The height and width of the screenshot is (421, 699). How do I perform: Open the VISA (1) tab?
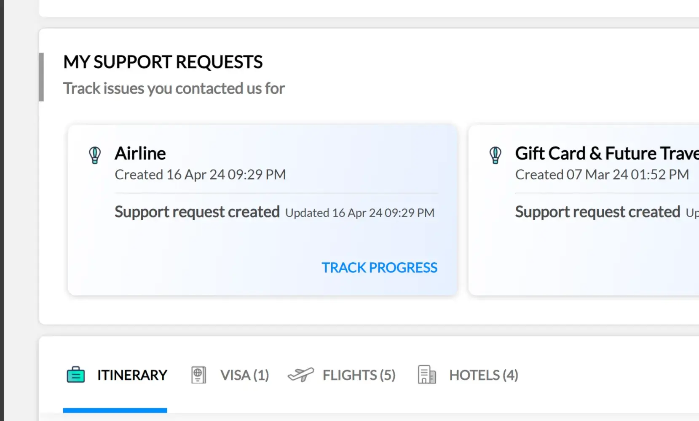pos(244,375)
